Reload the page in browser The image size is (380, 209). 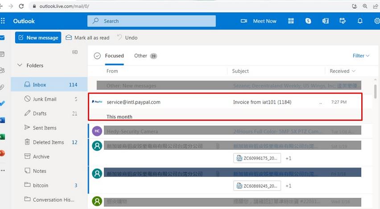[21, 6]
